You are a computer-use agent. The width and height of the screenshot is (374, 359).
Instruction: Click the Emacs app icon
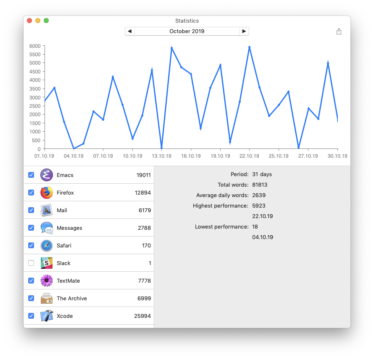[x=47, y=175]
